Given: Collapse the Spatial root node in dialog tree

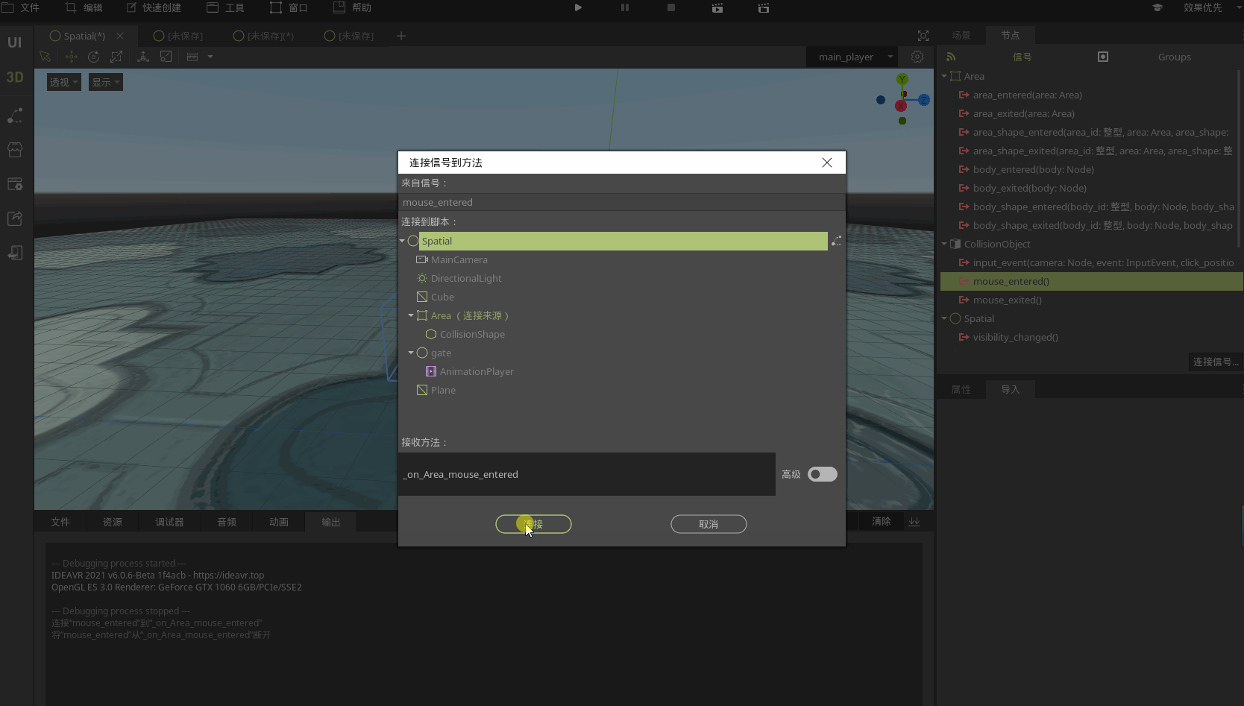Looking at the screenshot, I should tap(403, 241).
